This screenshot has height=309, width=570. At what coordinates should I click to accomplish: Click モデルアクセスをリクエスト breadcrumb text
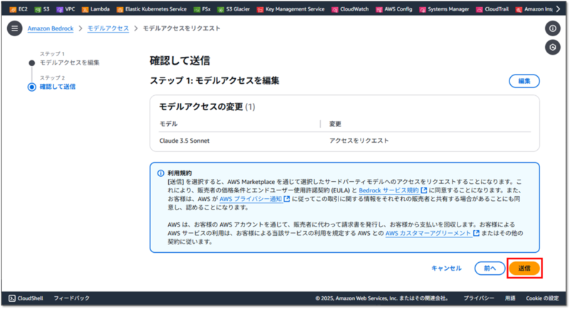(182, 28)
